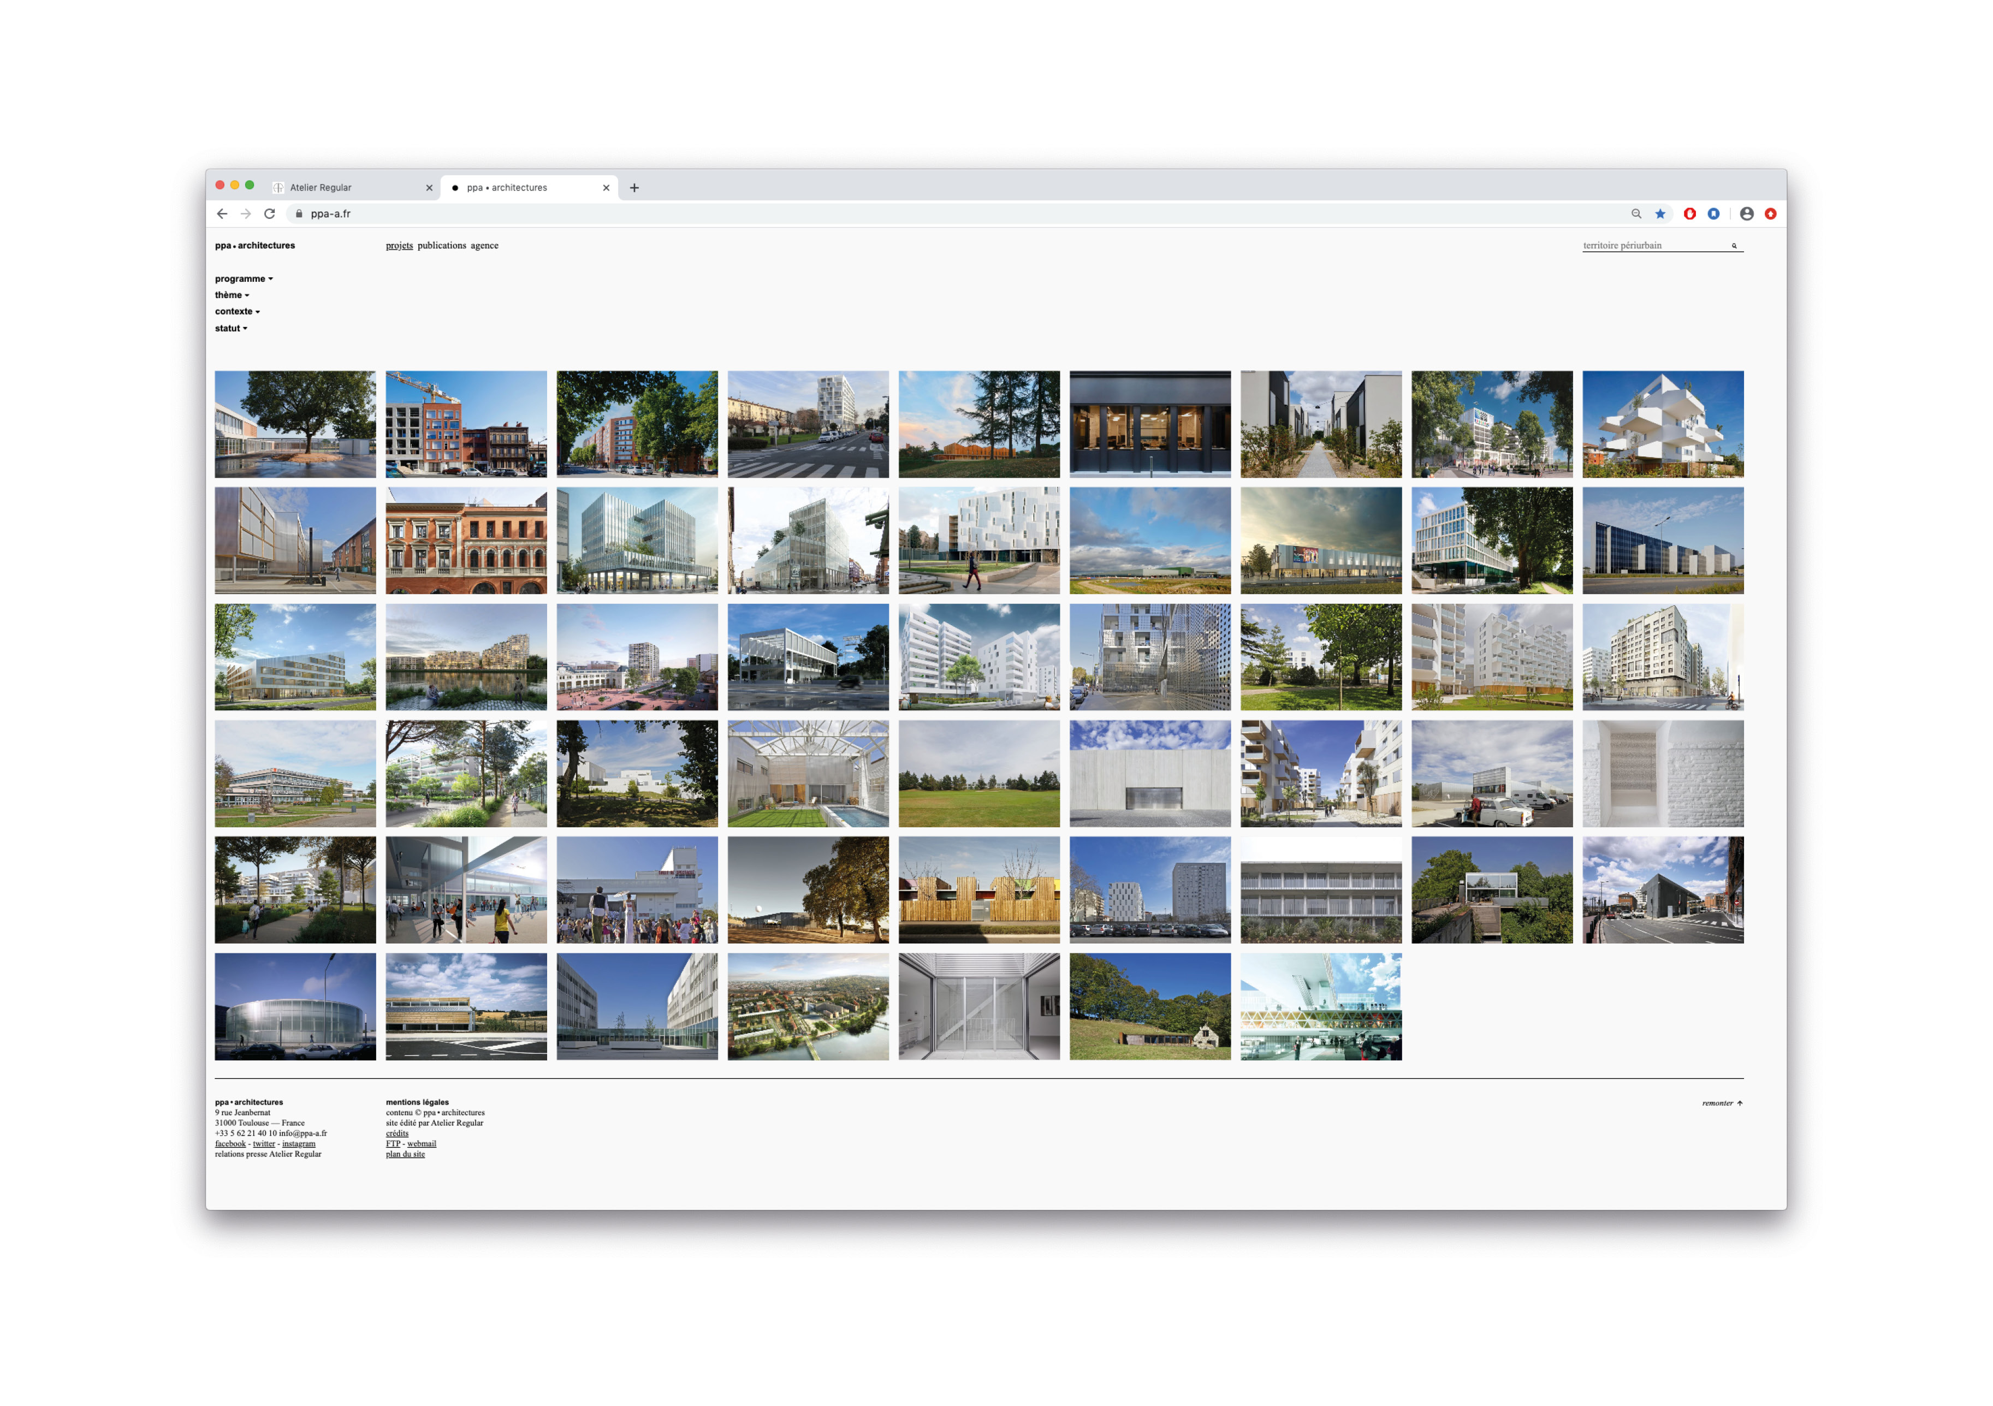Open the user profile avatar icon

click(x=1747, y=213)
